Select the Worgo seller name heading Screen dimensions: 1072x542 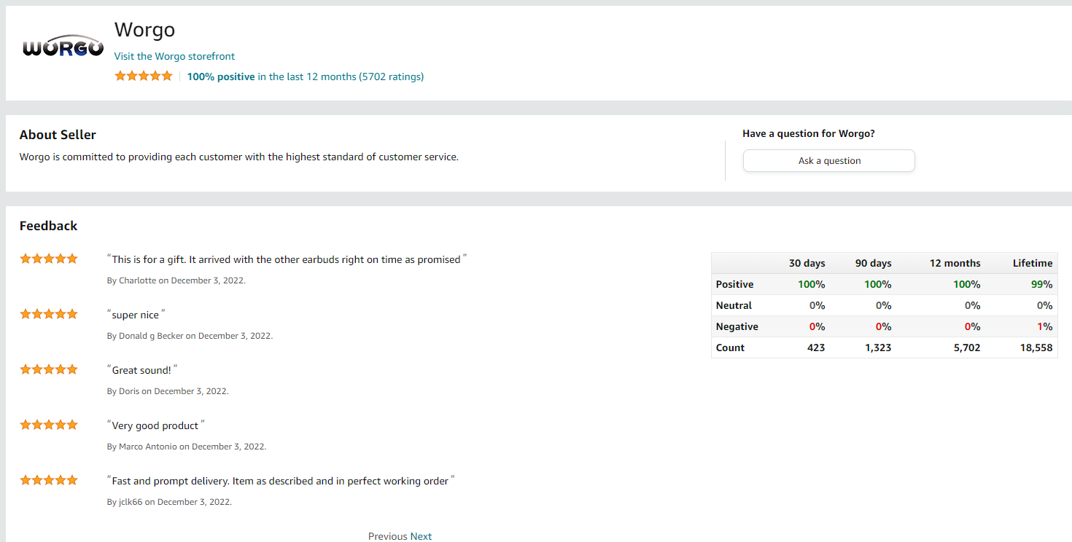coord(145,30)
